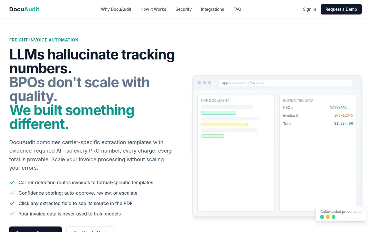Click the Request a Demo header button
Viewport: 371px width, 232px height.
341,9
